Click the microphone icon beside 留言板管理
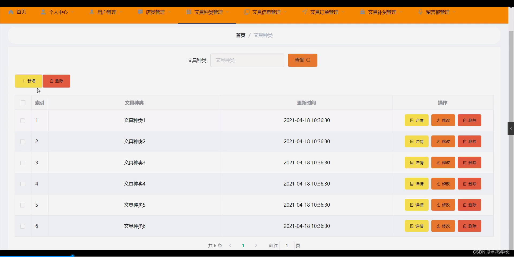 420,12
